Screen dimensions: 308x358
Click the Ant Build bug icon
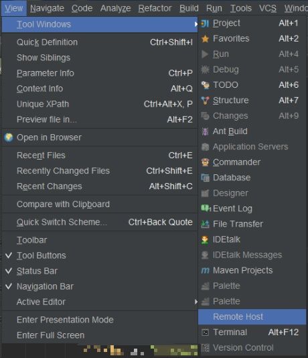(x=205, y=131)
